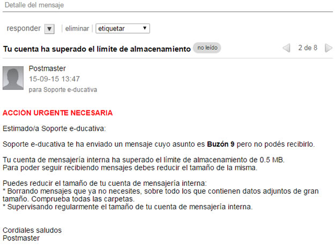Viewport: 335px width, 250px height.
Task: Click the '2 de 8' message counter
Action: click(x=308, y=48)
